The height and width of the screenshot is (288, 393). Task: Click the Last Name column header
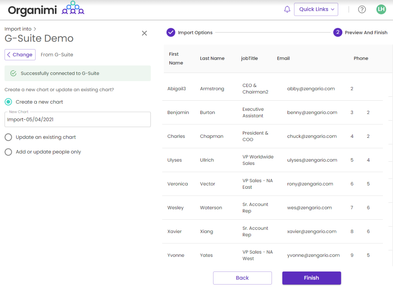(x=212, y=59)
